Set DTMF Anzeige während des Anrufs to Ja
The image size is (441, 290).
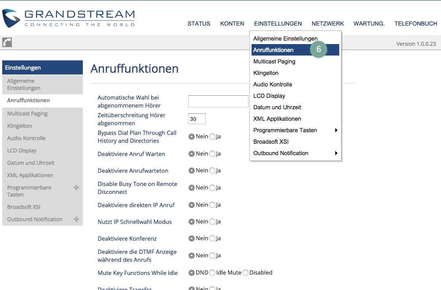(x=212, y=256)
